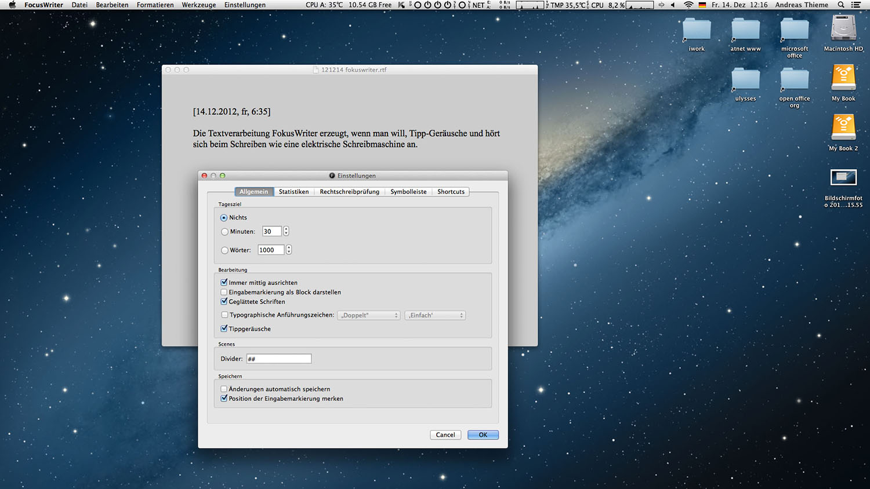This screenshot has height=489, width=870.
Task: Click the date and time display
Action: pyautogui.click(x=739, y=5)
